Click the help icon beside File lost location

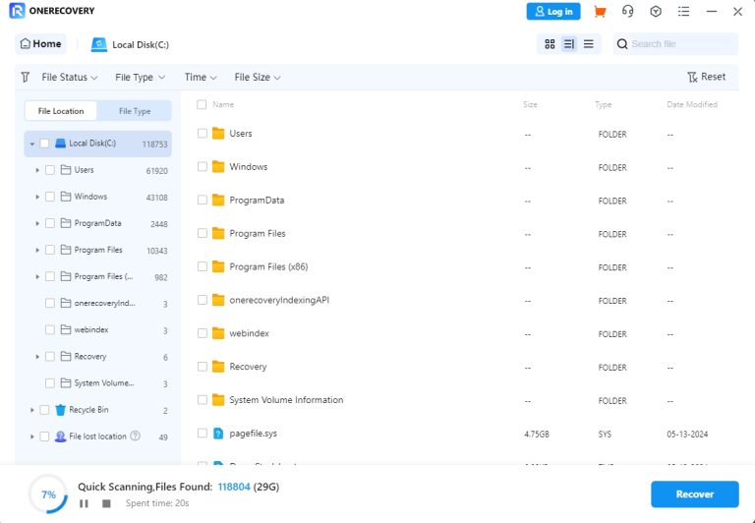point(135,436)
